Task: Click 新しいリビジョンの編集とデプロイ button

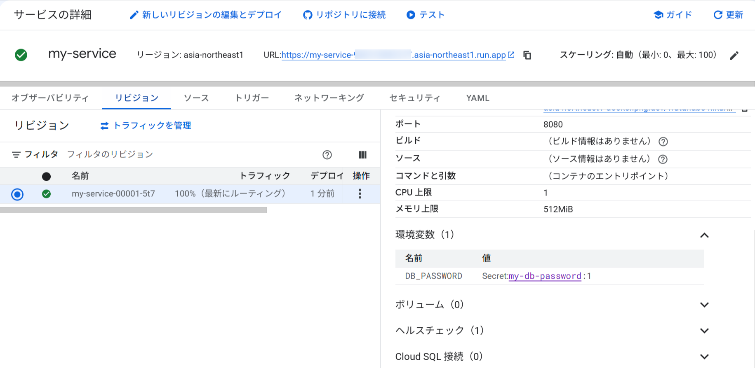Action: click(x=206, y=15)
